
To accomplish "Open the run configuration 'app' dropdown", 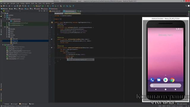I will click(39, 6).
